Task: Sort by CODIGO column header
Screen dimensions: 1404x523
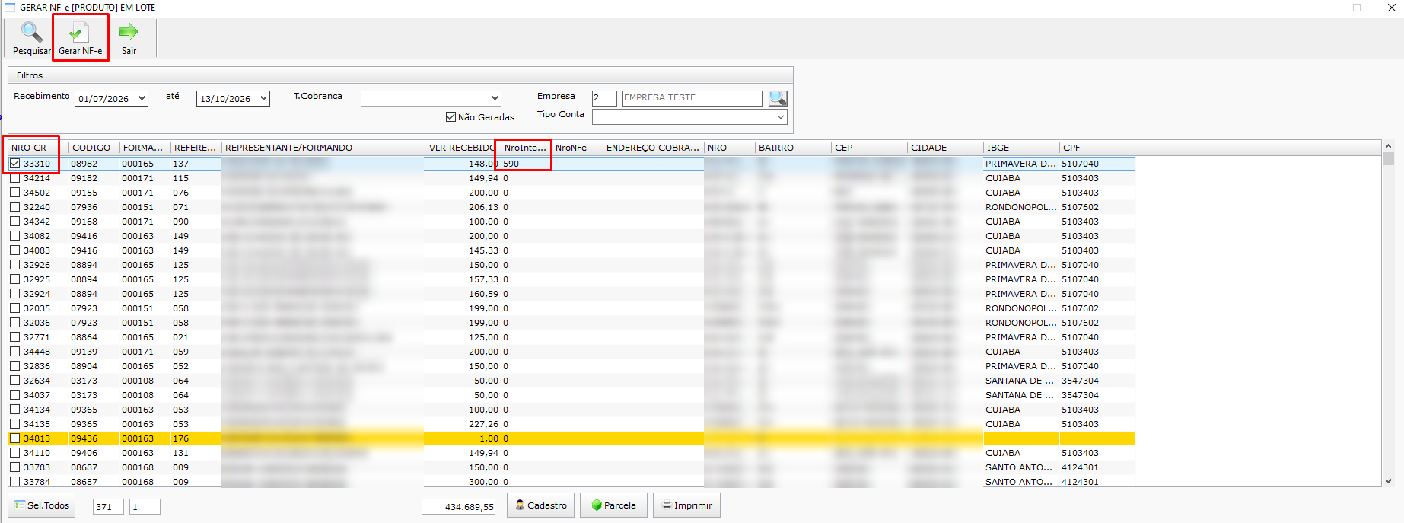Action: click(94, 148)
